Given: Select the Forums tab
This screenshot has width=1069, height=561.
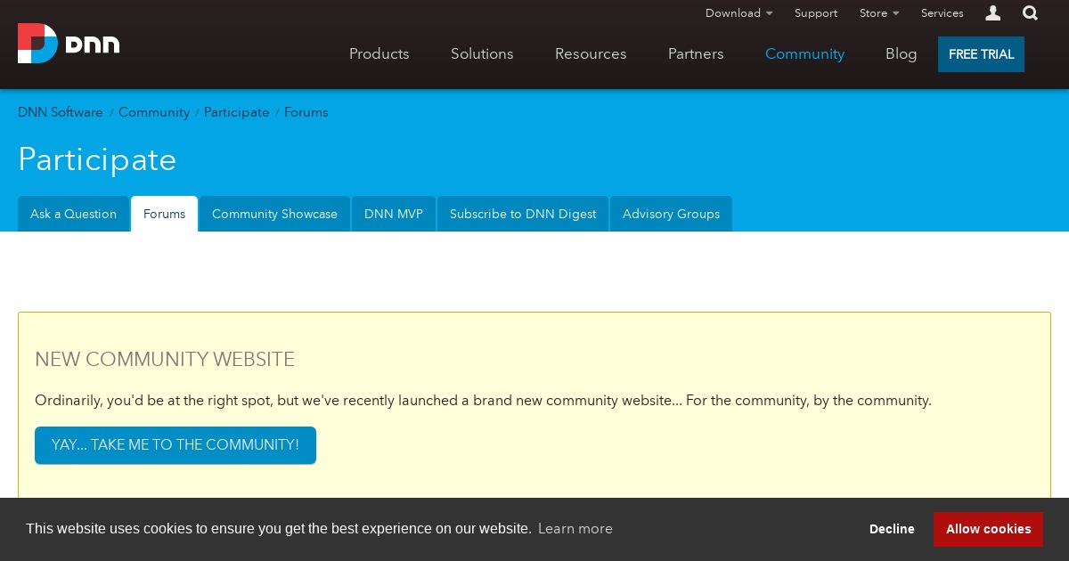Looking at the screenshot, I should click(164, 214).
